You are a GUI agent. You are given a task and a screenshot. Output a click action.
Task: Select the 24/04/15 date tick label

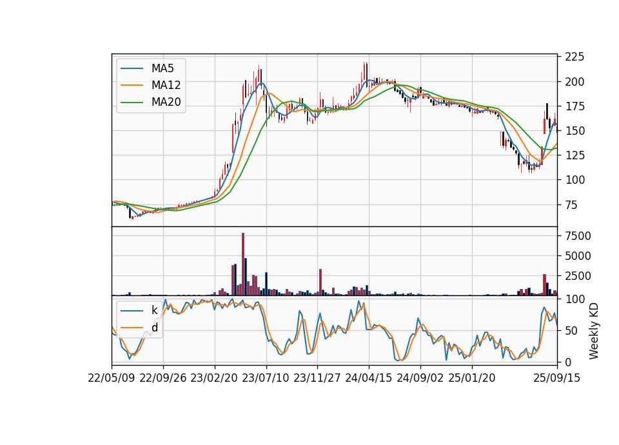point(369,378)
